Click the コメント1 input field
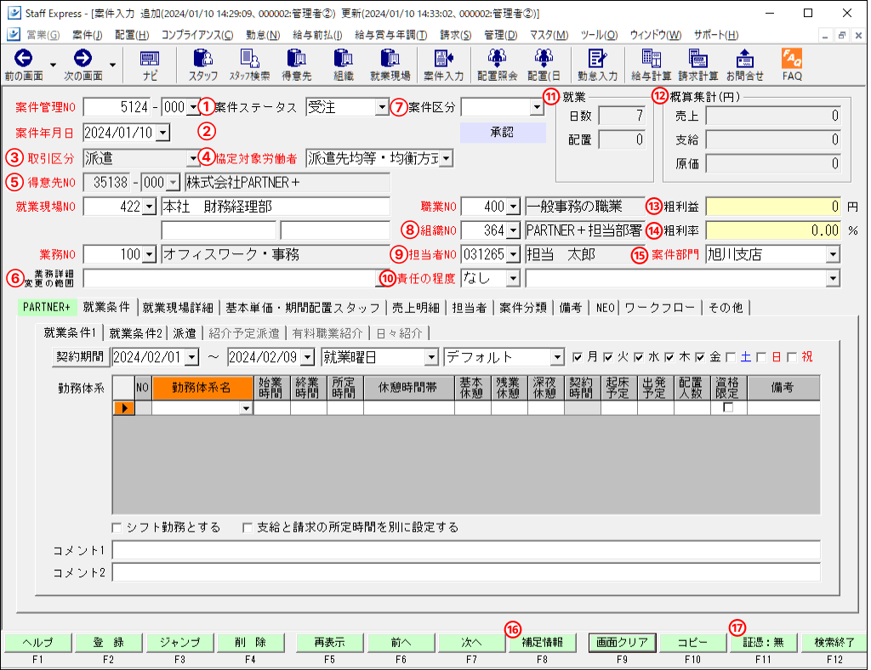 coord(466,550)
